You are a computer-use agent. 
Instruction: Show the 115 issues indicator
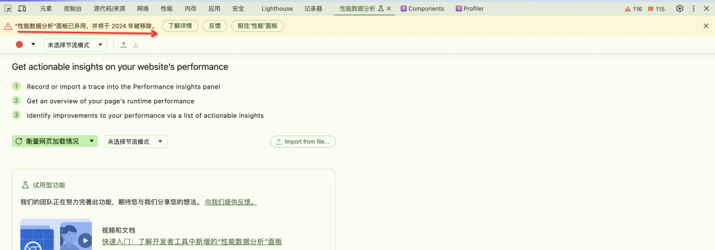tap(656, 9)
